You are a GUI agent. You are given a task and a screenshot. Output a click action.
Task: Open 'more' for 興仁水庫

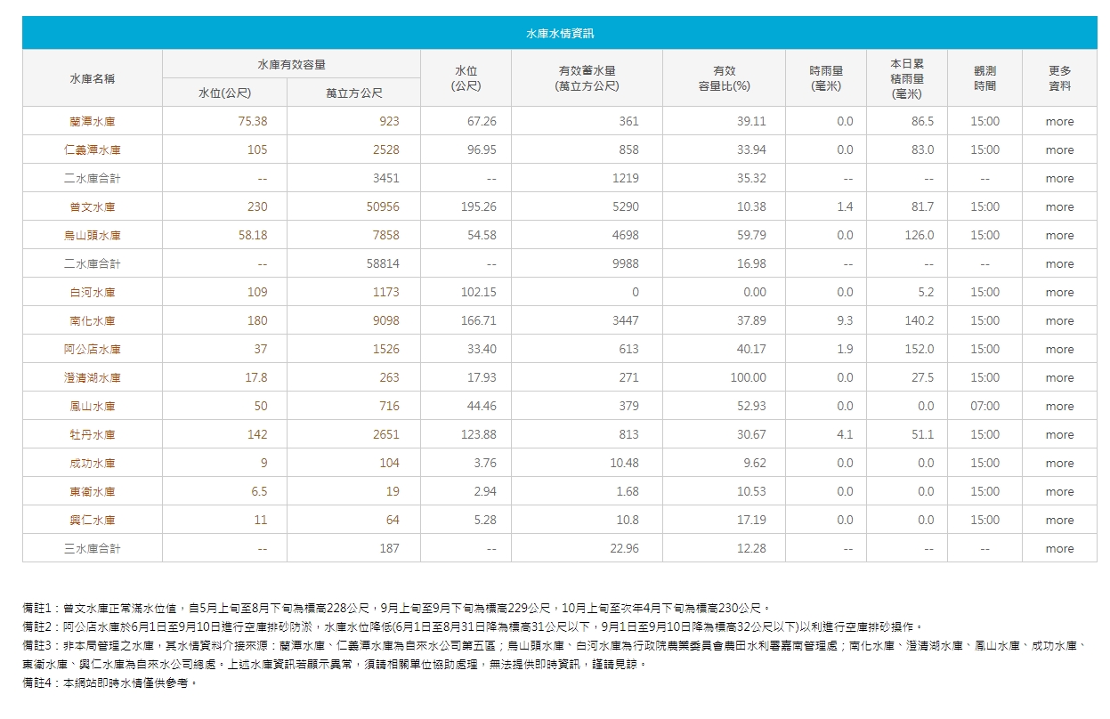(1059, 521)
